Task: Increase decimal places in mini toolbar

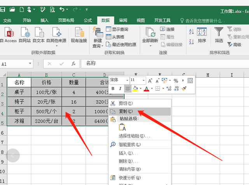Action: pyautogui.click(x=169, y=89)
